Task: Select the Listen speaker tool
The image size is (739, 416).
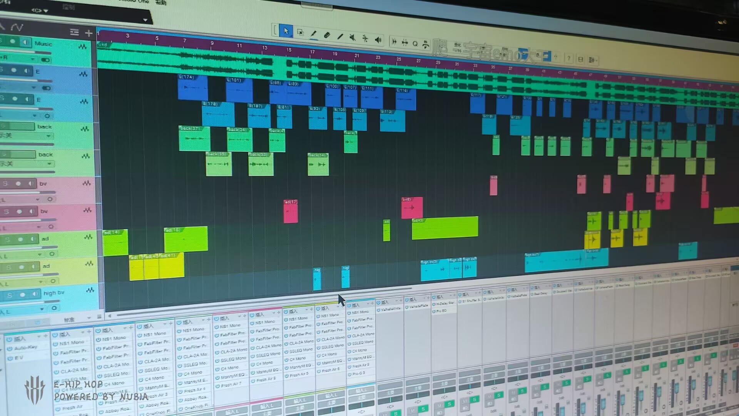Action: pos(378,40)
